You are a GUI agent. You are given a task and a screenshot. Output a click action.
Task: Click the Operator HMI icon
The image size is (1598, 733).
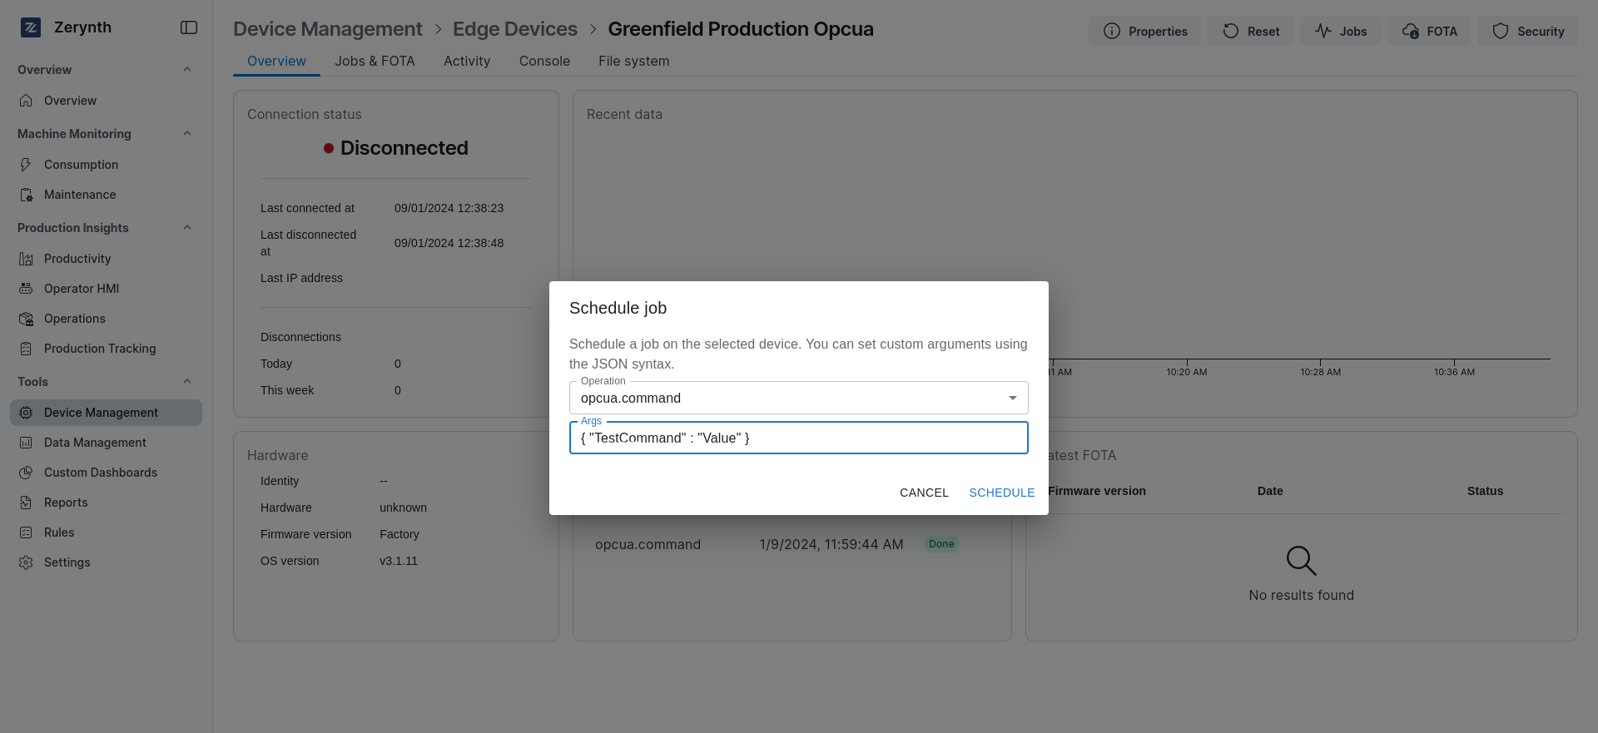26,289
